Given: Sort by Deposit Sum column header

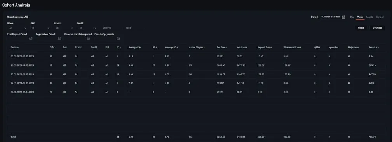Looking at the screenshot, I should pyautogui.click(x=264, y=47).
